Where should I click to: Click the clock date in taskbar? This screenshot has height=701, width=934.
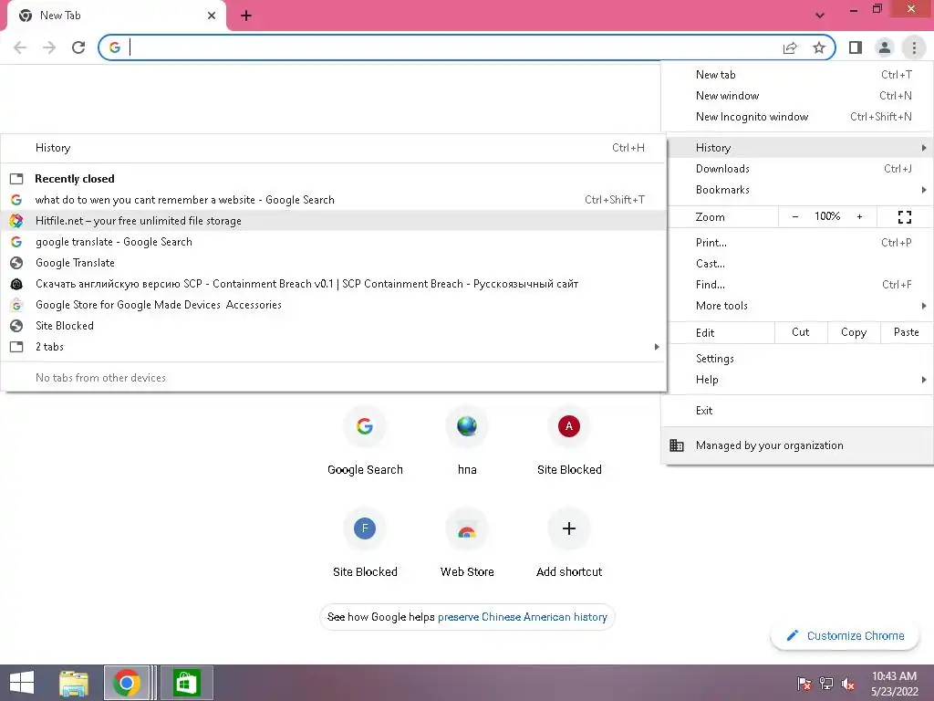click(894, 684)
